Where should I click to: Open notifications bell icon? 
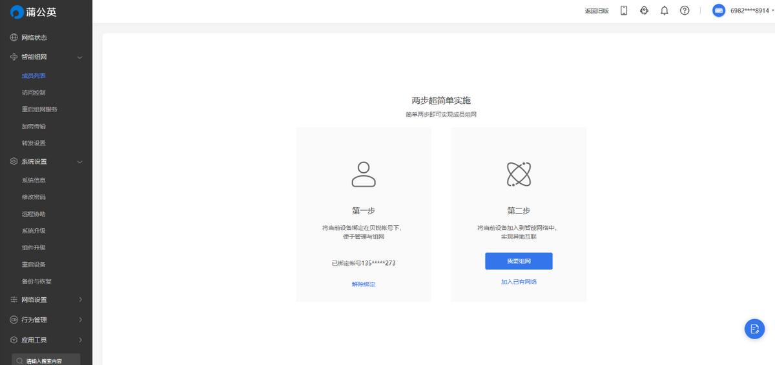(x=664, y=10)
